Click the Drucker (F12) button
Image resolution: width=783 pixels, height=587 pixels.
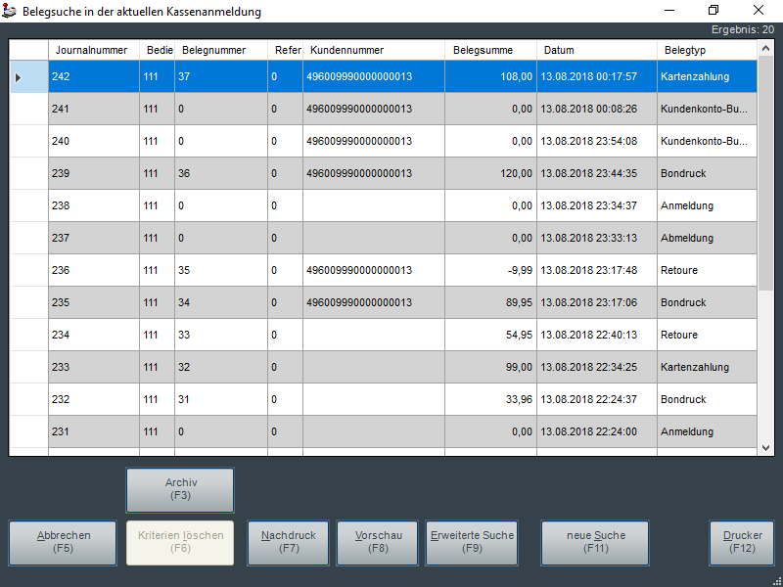click(742, 542)
